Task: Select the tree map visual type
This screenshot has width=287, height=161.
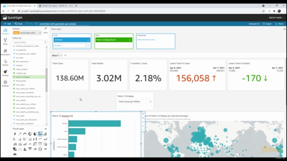Action: 15,149
